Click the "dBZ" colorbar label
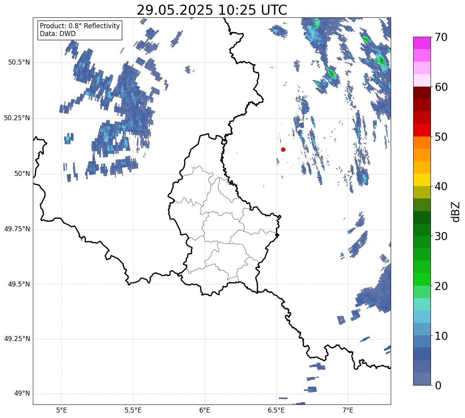The width and height of the screenshot is (465, 418). 456,211
